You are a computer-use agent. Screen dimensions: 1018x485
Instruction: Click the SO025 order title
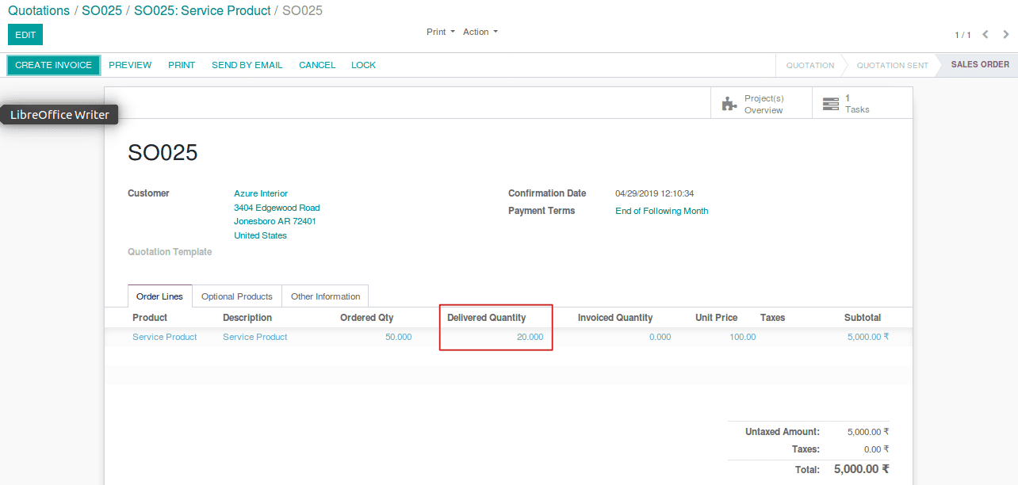click(163, 153)
